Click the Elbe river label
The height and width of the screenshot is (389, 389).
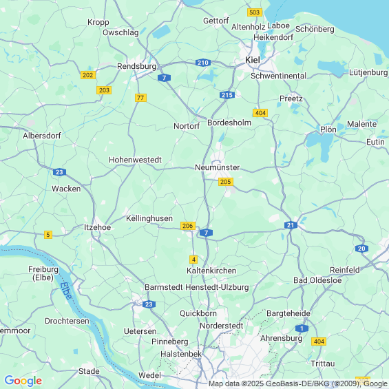[66, 291]
